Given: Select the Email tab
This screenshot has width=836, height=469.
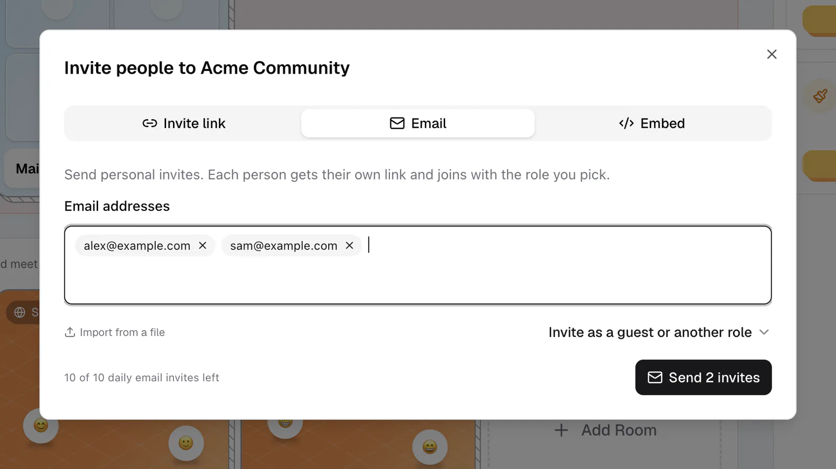Looking at the screenshot, I should 418,123.
